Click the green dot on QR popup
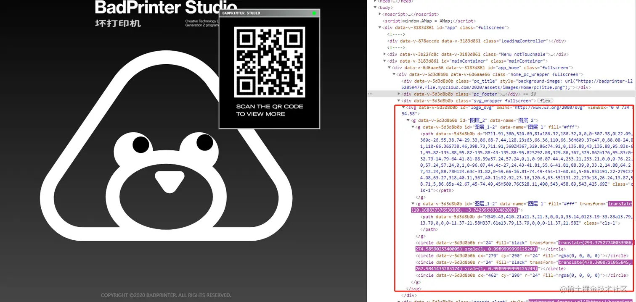Screen dimensions: 636x302 click(x=314, y=13)
